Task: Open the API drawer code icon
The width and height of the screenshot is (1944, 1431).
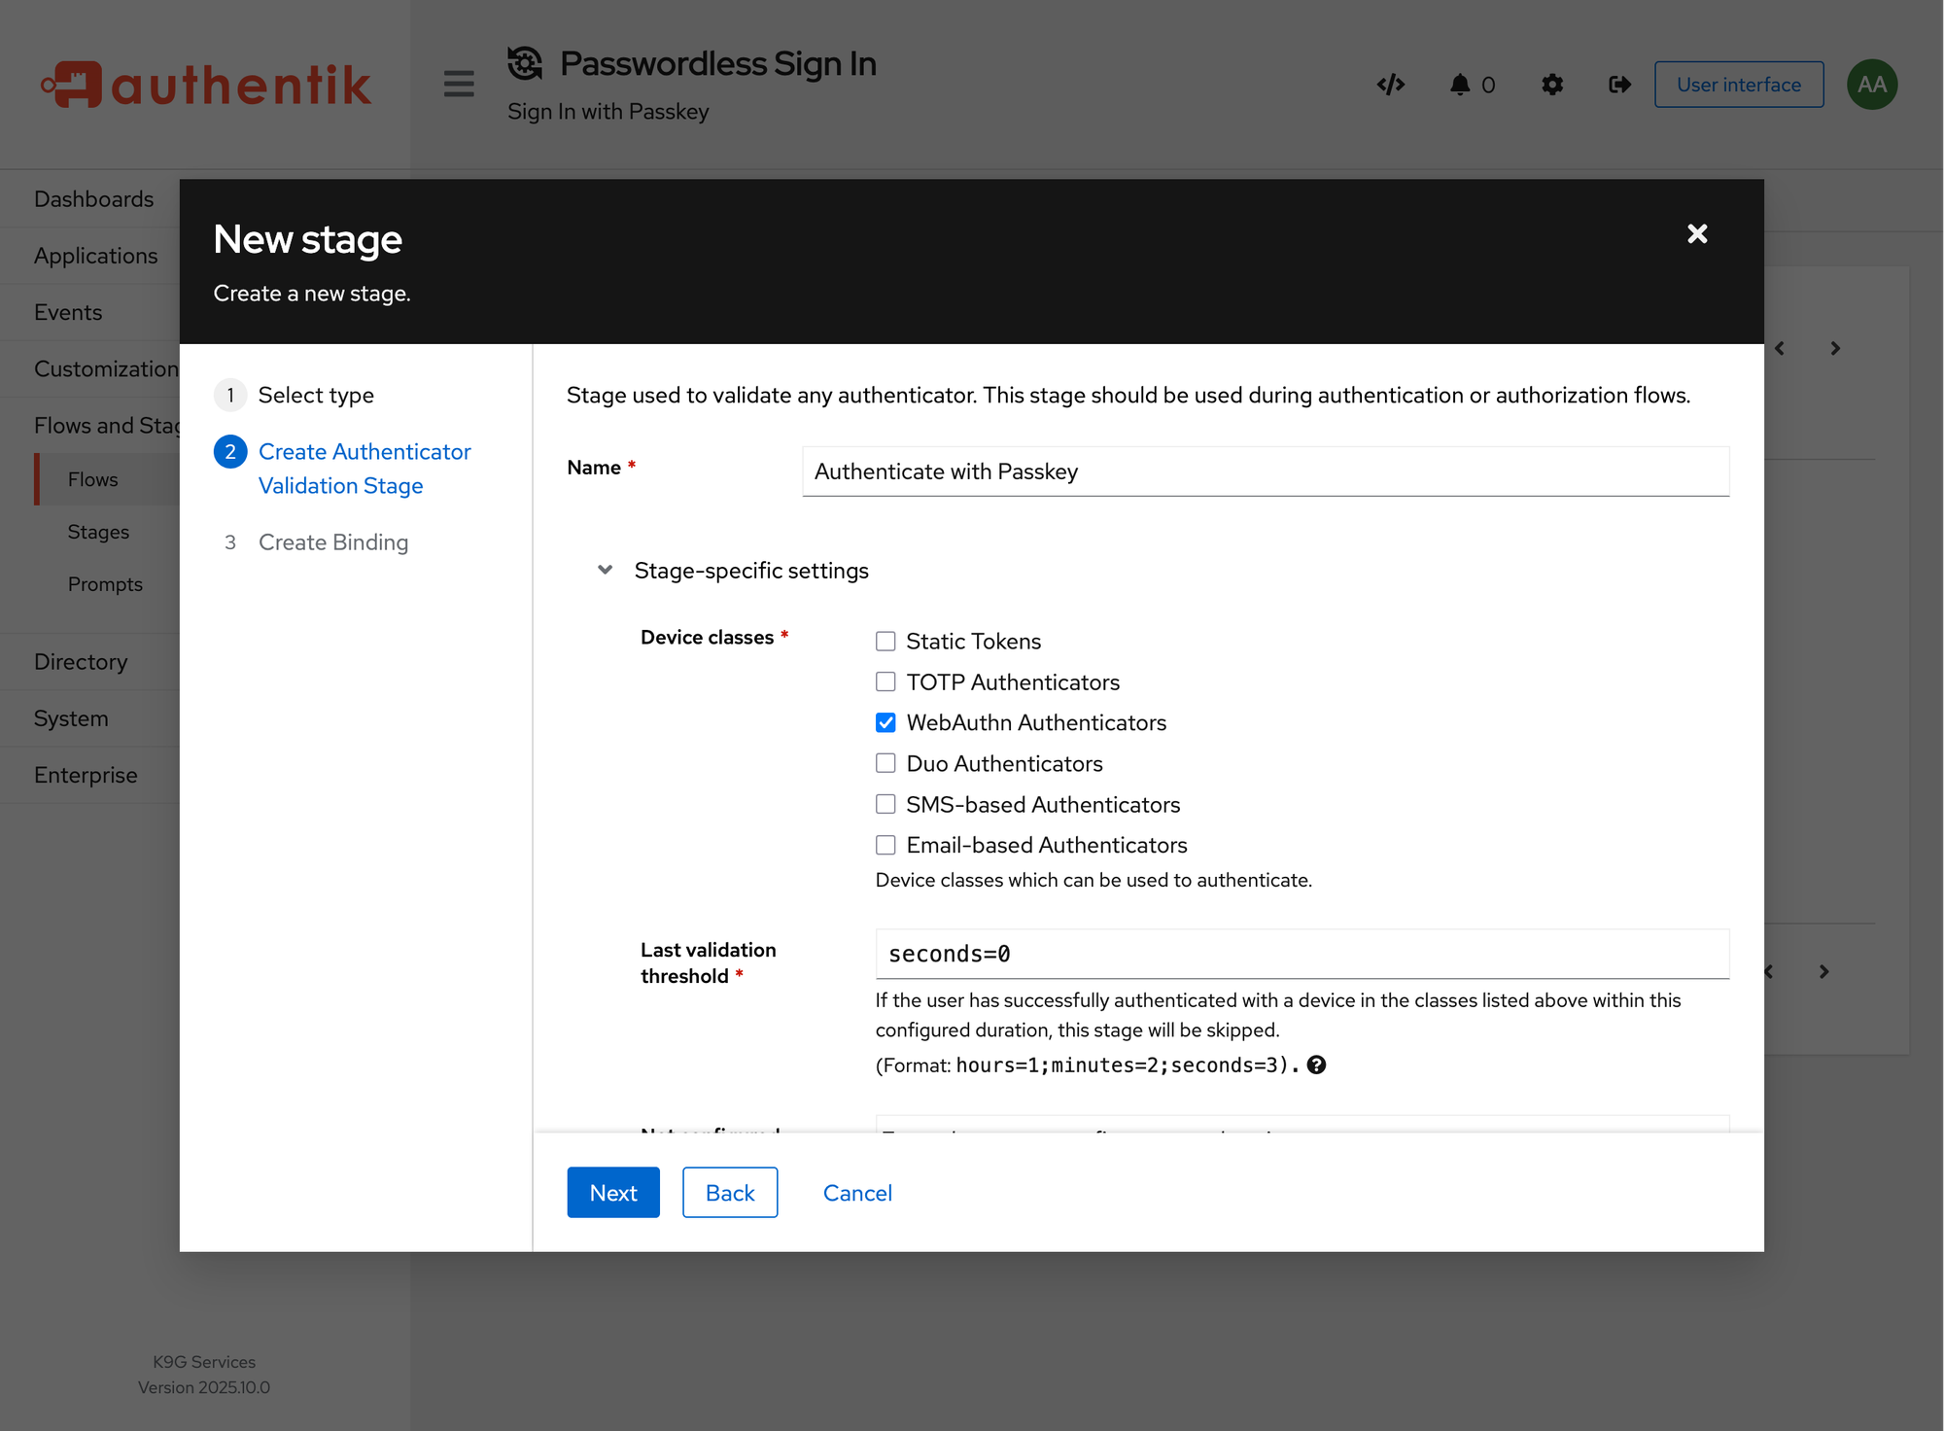Action: pos(1391,85)
